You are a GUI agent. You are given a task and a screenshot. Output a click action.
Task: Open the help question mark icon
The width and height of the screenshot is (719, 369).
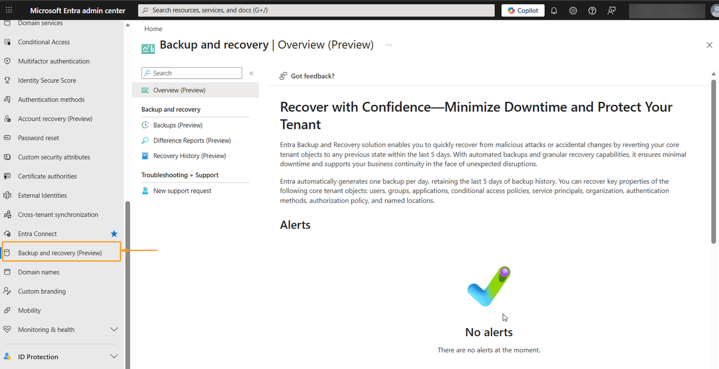(x=592, y=11)
